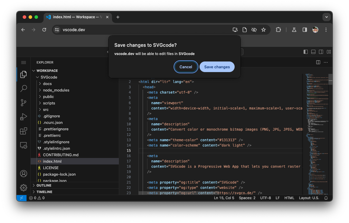Image resolution: width=349 pixels, height=223 pixels.
Task: Click Save changes in the dialog
Action: tap(217, 67)
